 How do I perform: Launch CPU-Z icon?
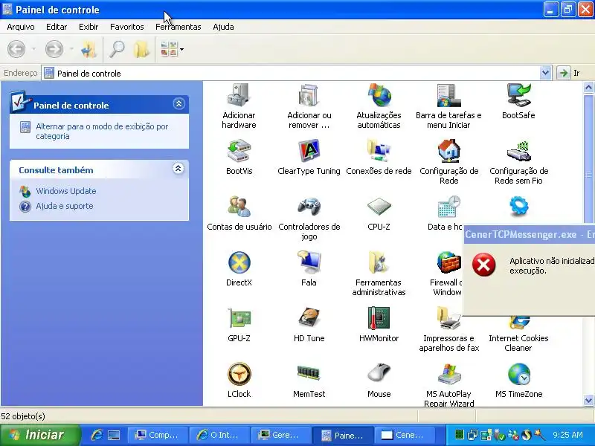[x=379, y=213]
